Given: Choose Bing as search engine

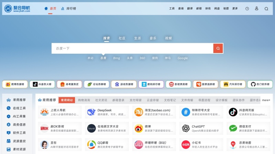Looking at the screenshot, I should (x=117, y=58).
